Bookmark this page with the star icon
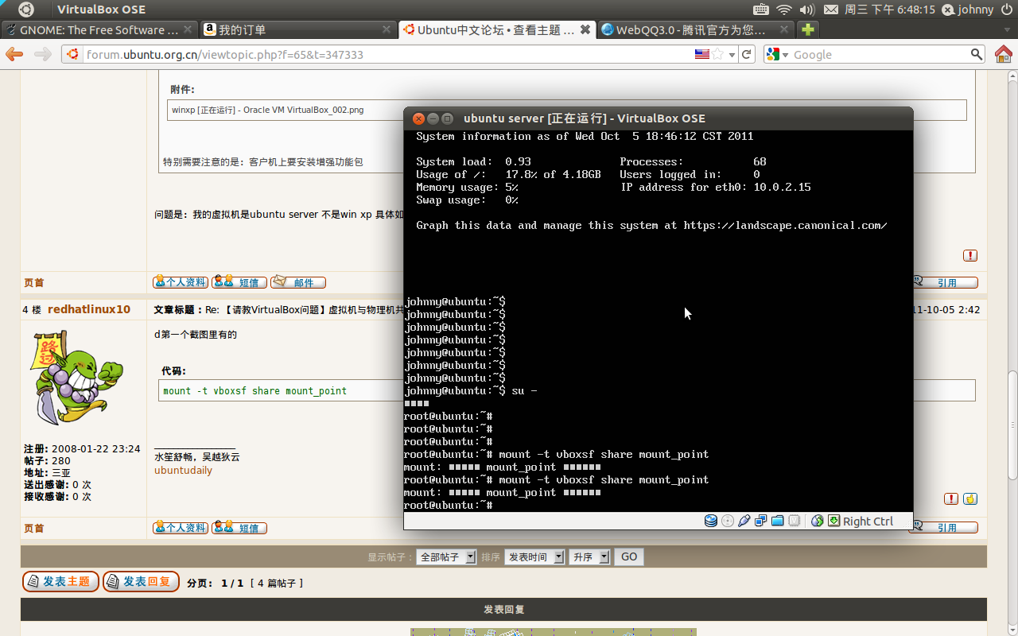This screenshot has height=636, width=1018. click(x=717, y=54)
